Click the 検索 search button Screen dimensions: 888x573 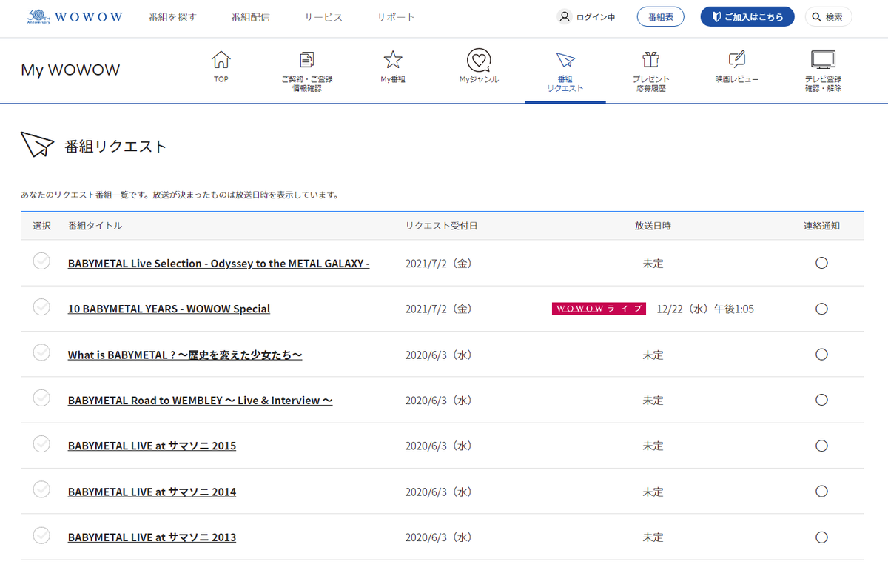828,16
